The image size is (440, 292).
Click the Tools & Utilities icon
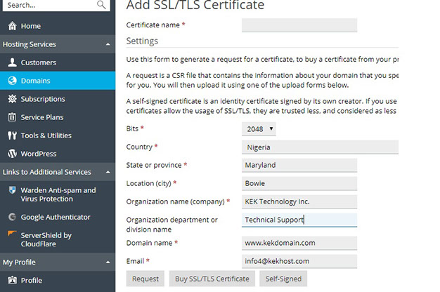click(12, 135)
